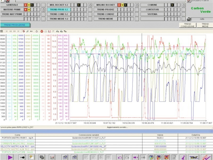Select the highlighted TREND PROD 1-2 button
213x160 pixels.
click(x=59, y=10)
